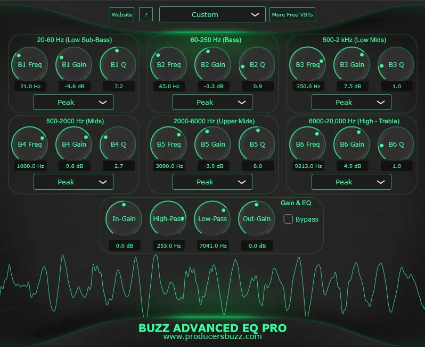Click the 9.8 dB value field
425x347 pixels.
tap(75, 166)
